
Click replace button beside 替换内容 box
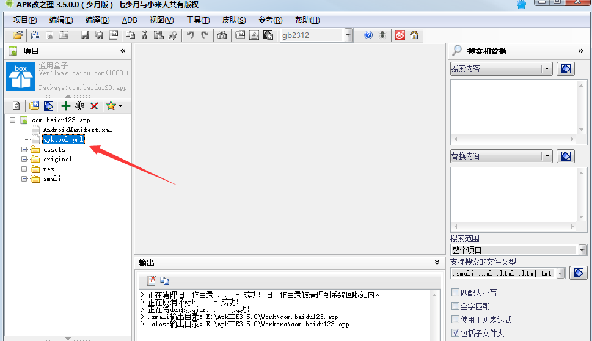click(x=566, y=156)
